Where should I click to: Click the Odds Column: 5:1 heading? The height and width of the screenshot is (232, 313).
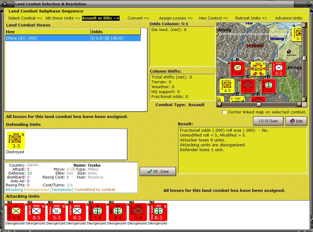click(x=169, y=24)
